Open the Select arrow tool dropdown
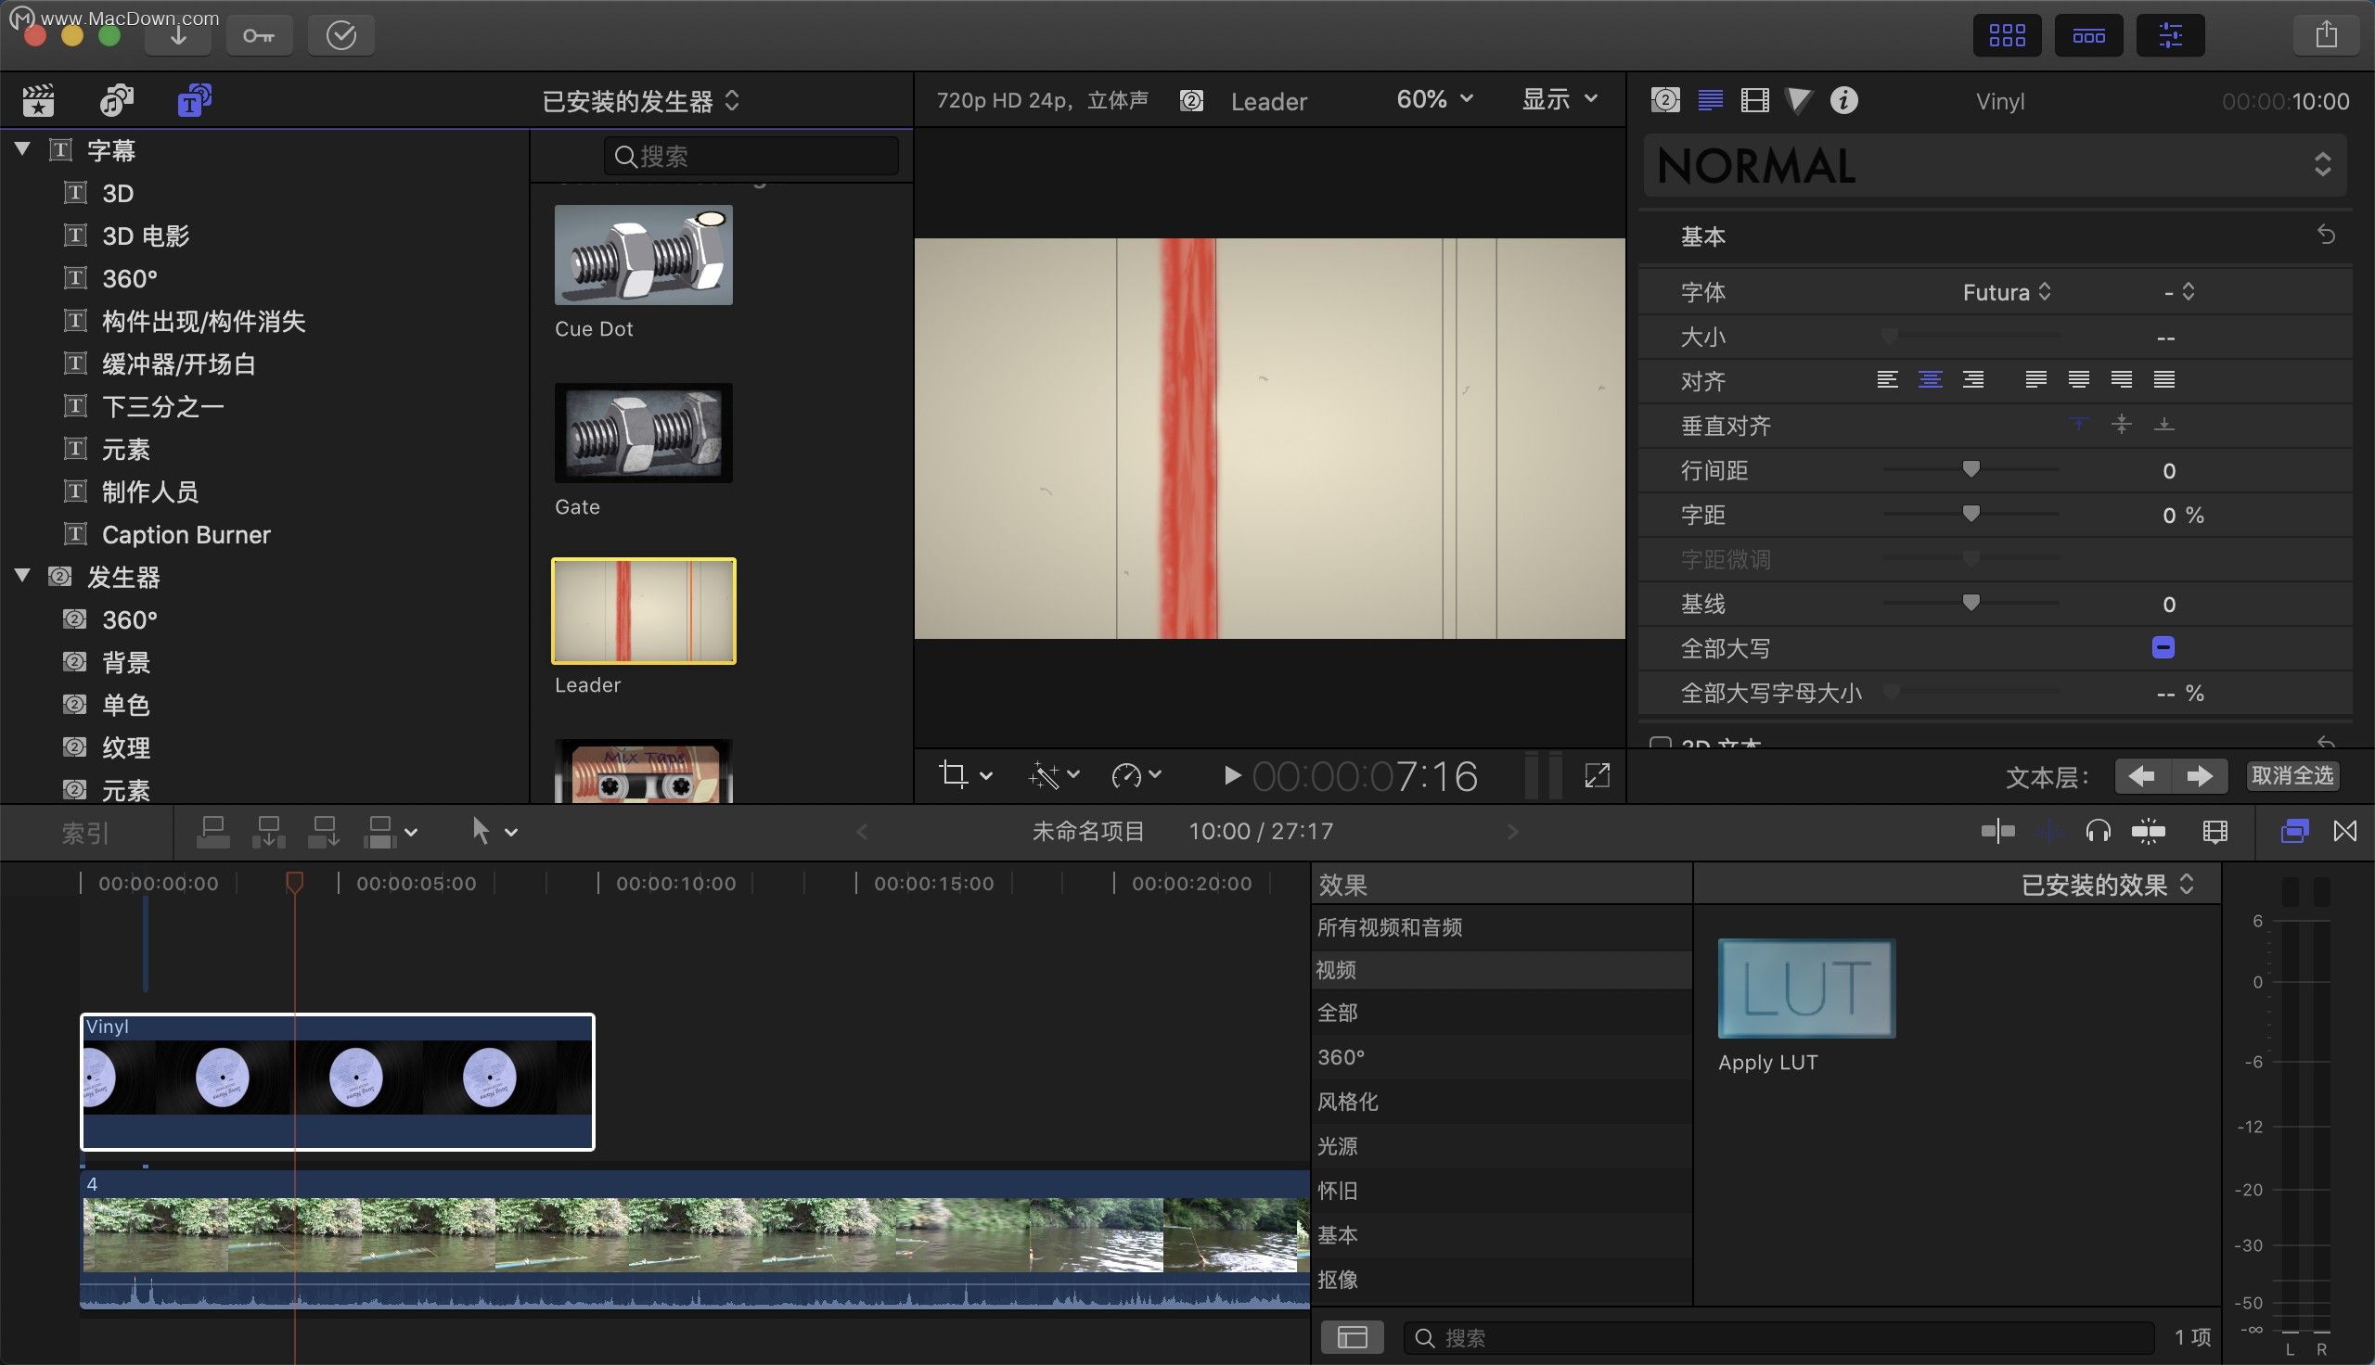Screen dimensions: 2375x1365 [x=494, y=832]
